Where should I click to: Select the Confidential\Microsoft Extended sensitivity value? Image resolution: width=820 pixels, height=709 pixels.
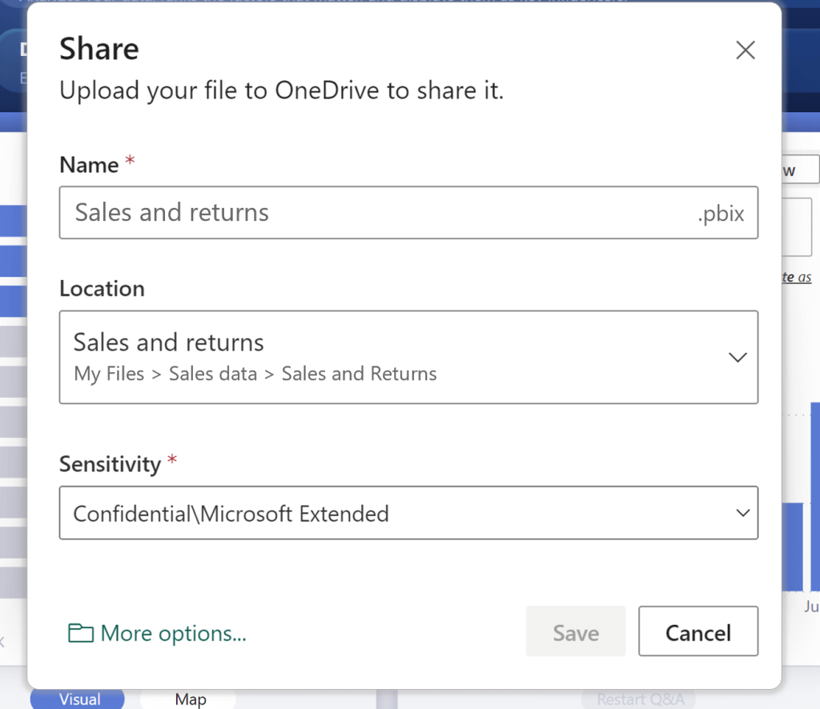(x=231, y=513)
